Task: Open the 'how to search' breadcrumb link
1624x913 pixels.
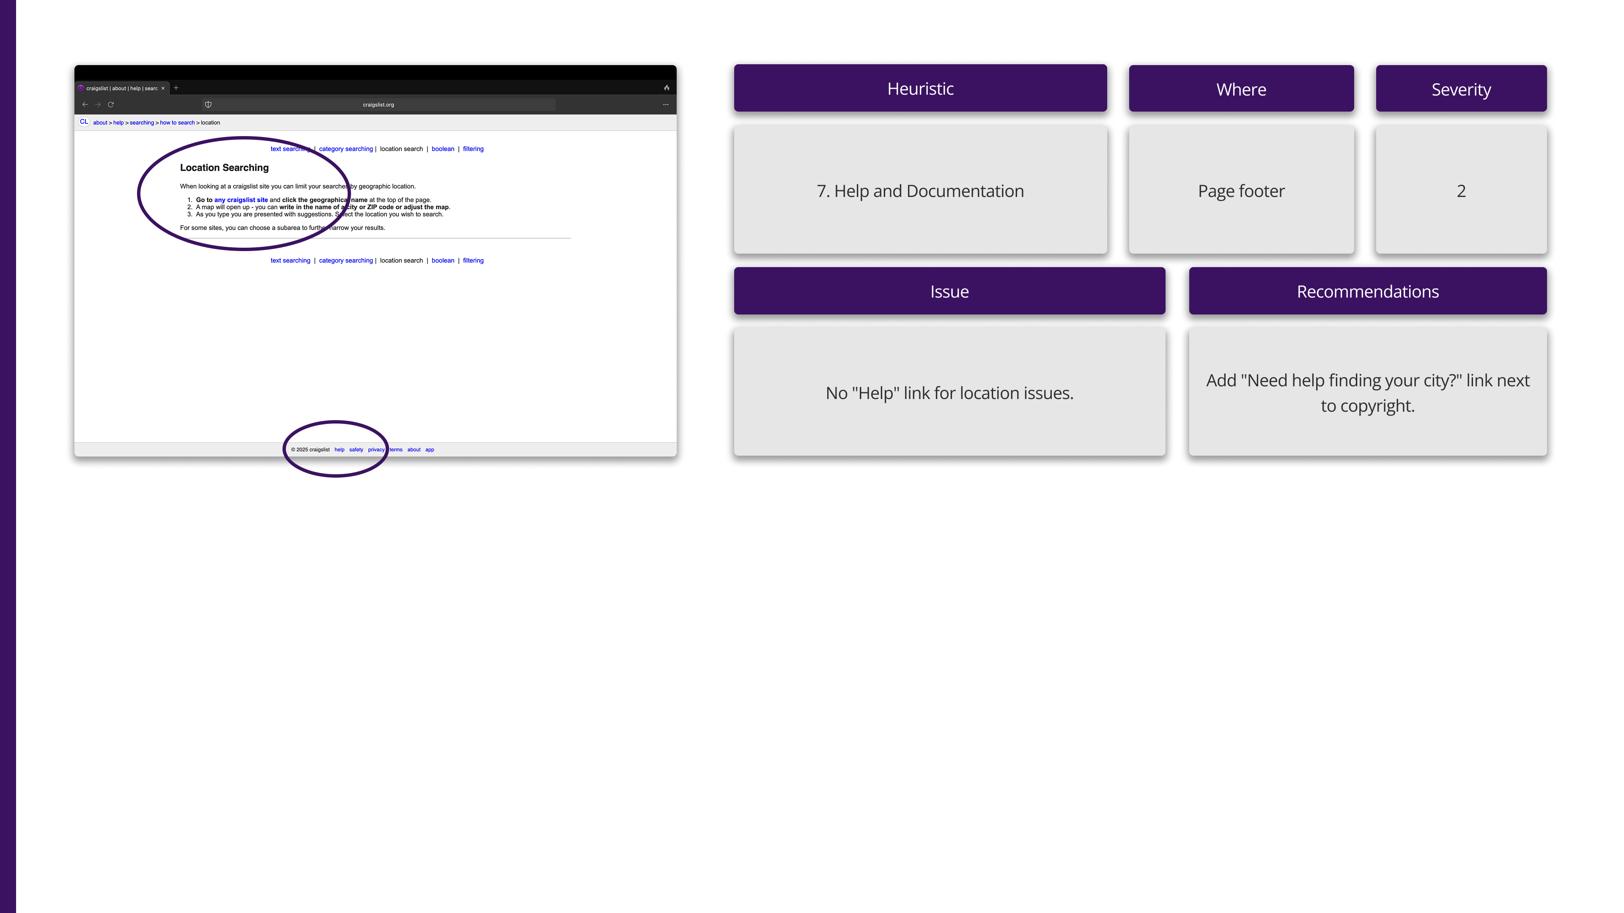Action: click(177, 123)
